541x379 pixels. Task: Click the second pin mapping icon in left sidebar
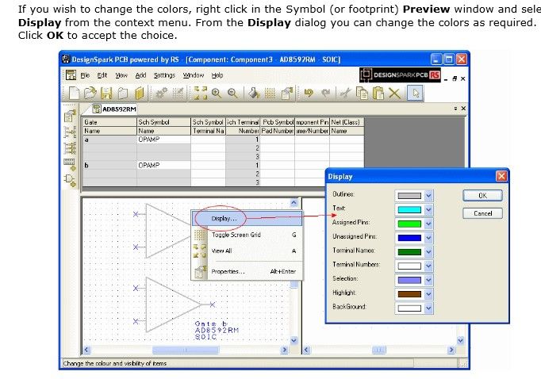70,132
